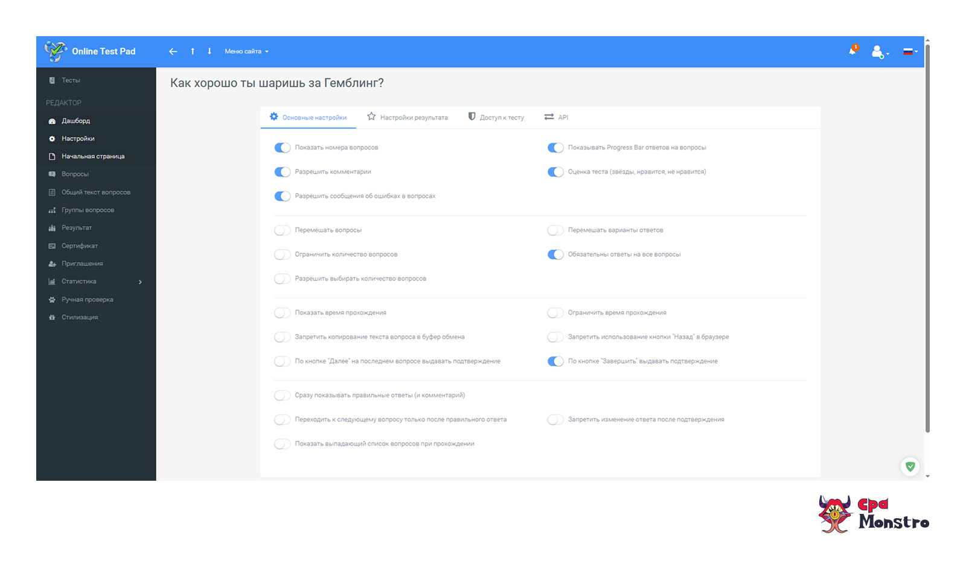Disable Разрешить комментарии toggle
The width and height of the screenshot is (966, 570).
click(283, 172)
